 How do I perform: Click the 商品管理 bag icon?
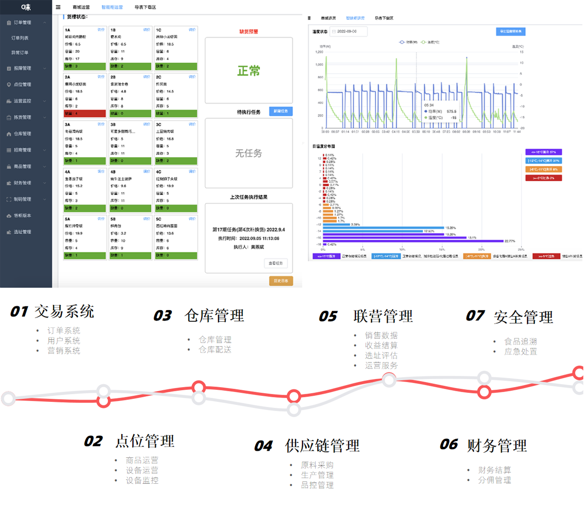tap(9, 167)
